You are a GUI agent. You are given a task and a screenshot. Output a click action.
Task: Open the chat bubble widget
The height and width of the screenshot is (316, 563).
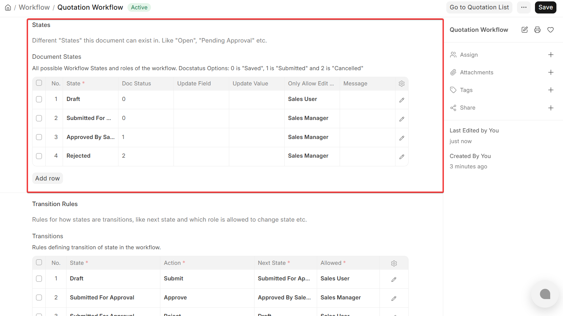[545, 294]
